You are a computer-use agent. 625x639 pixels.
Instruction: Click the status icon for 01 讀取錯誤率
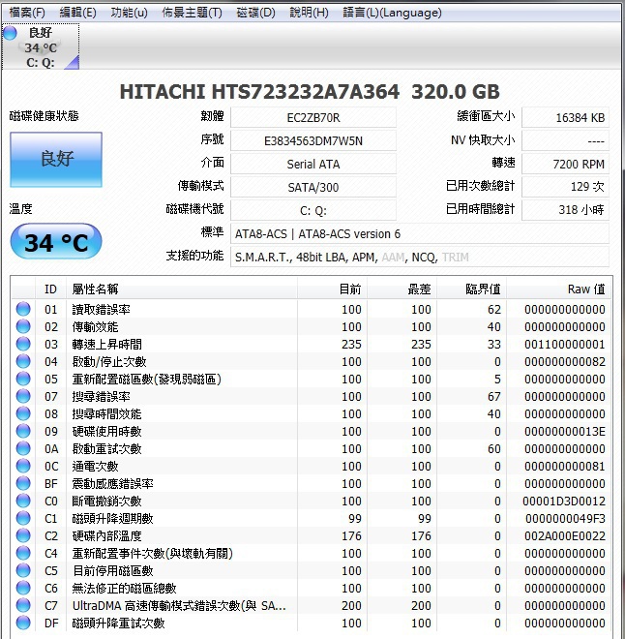[23, 309]
